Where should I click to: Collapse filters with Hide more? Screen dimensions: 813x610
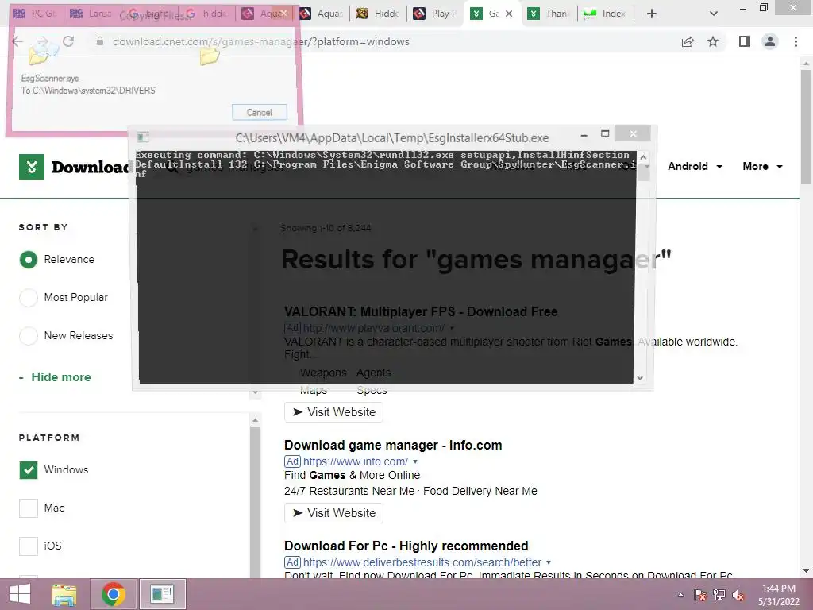tap(55, 377)
